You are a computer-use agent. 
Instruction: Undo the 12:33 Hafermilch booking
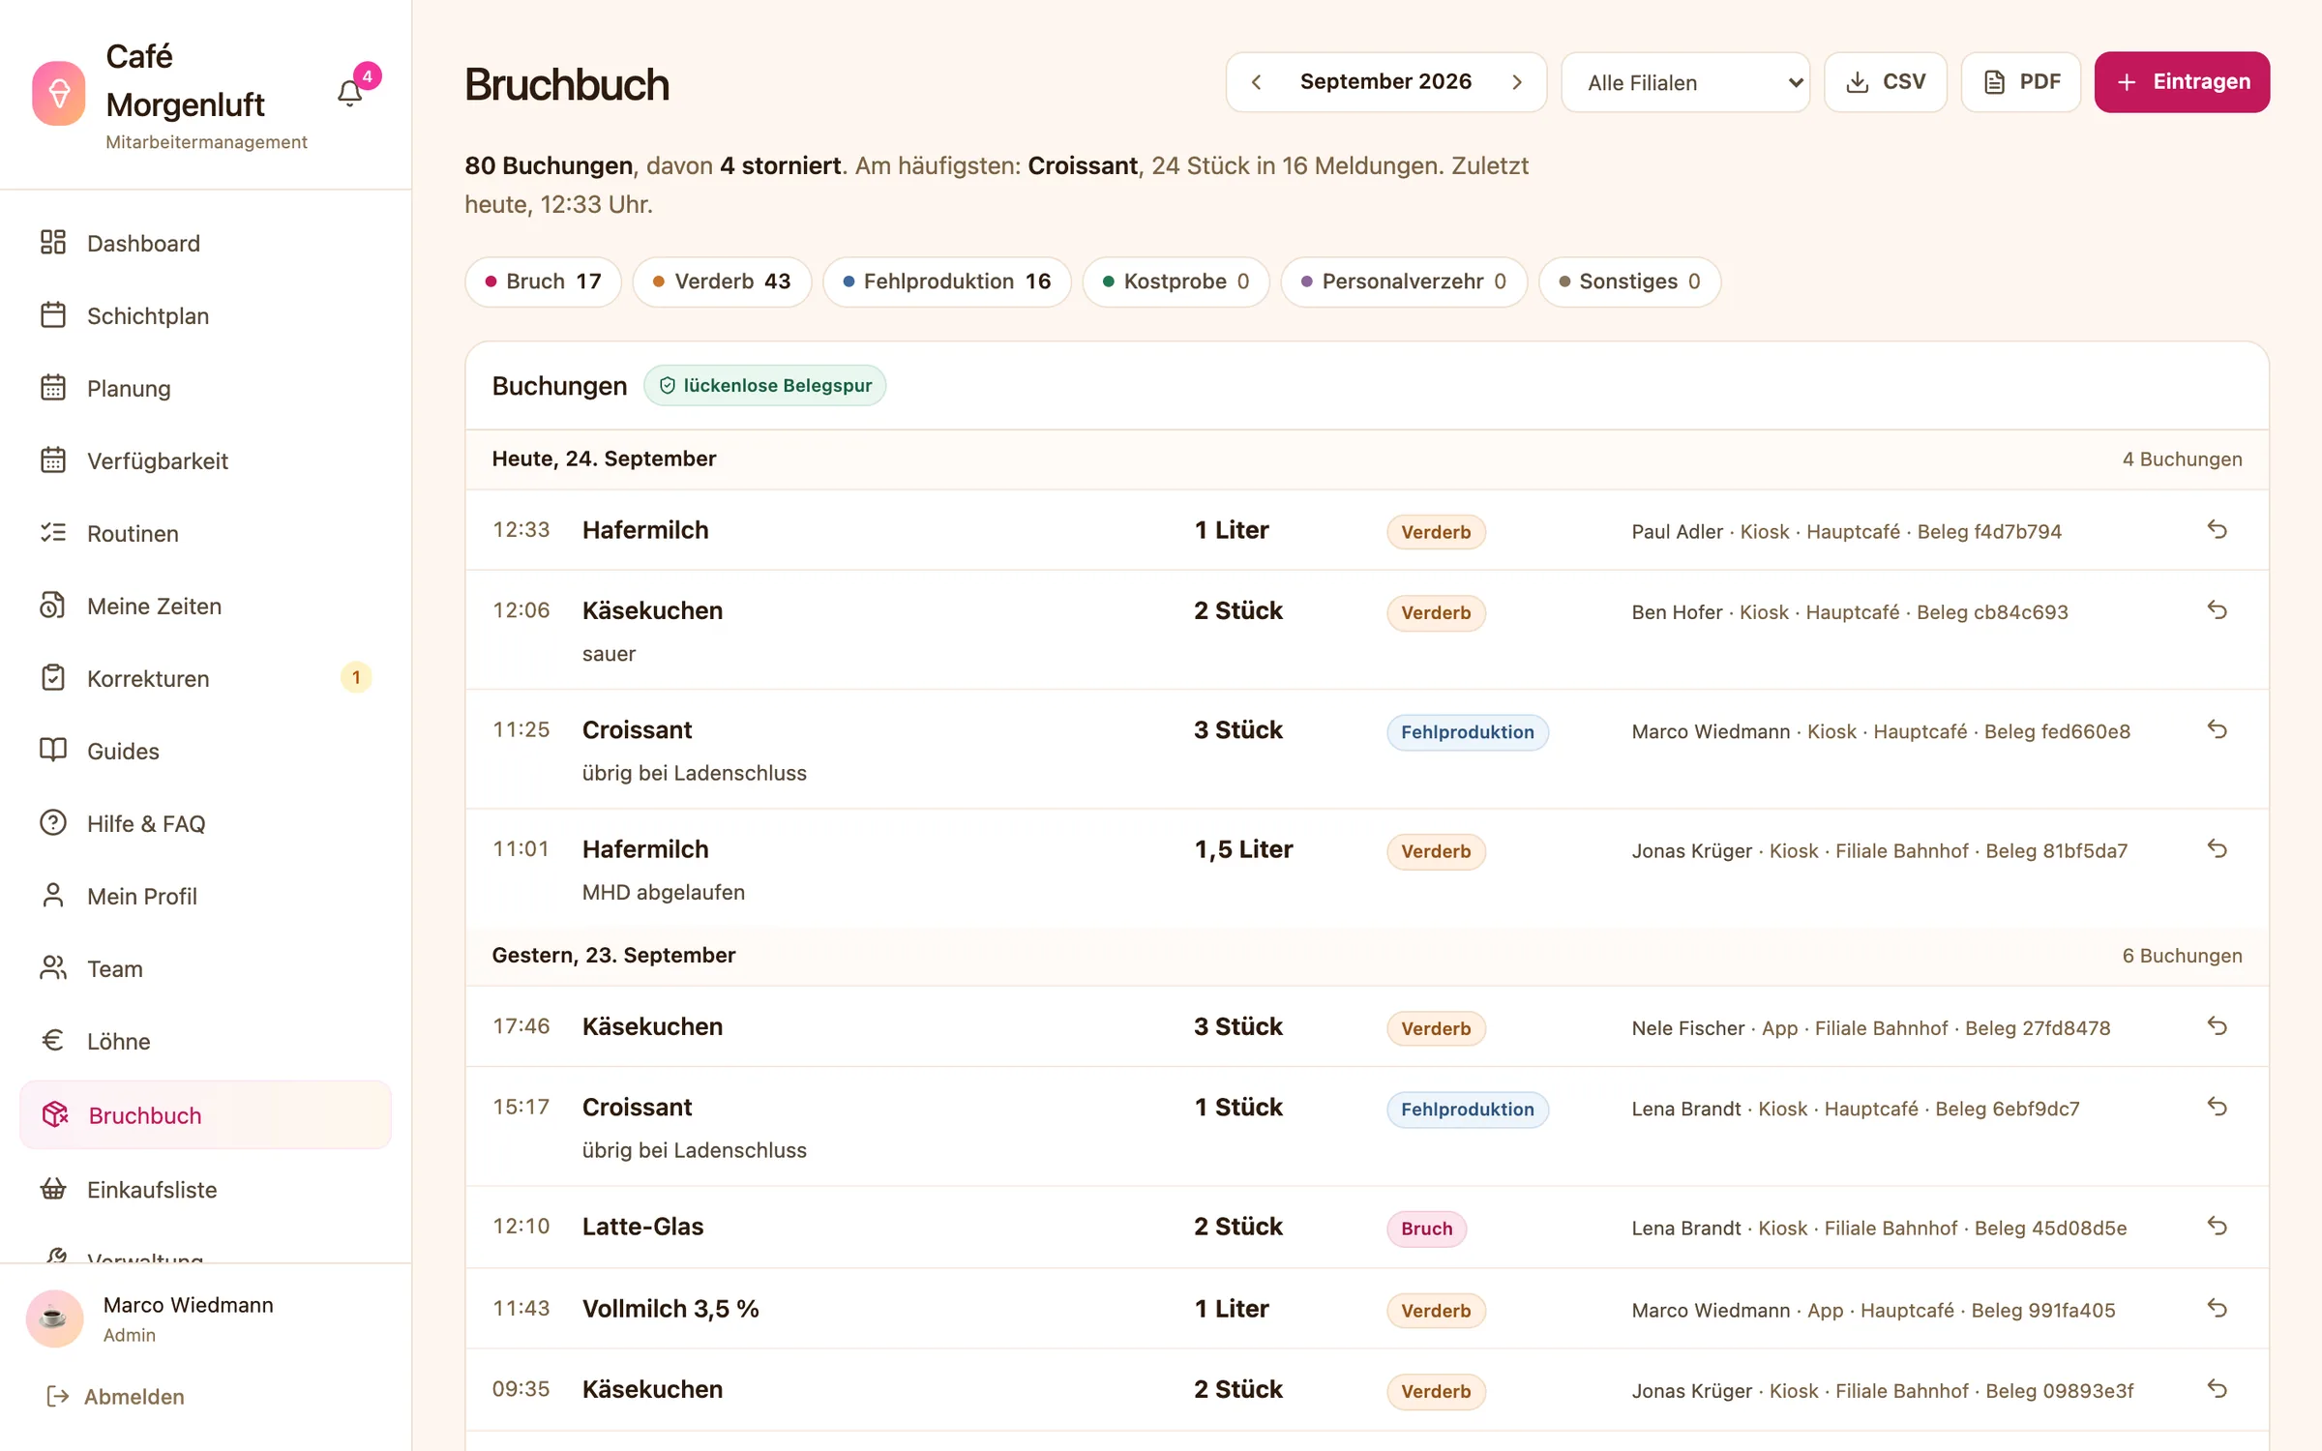2218,529
